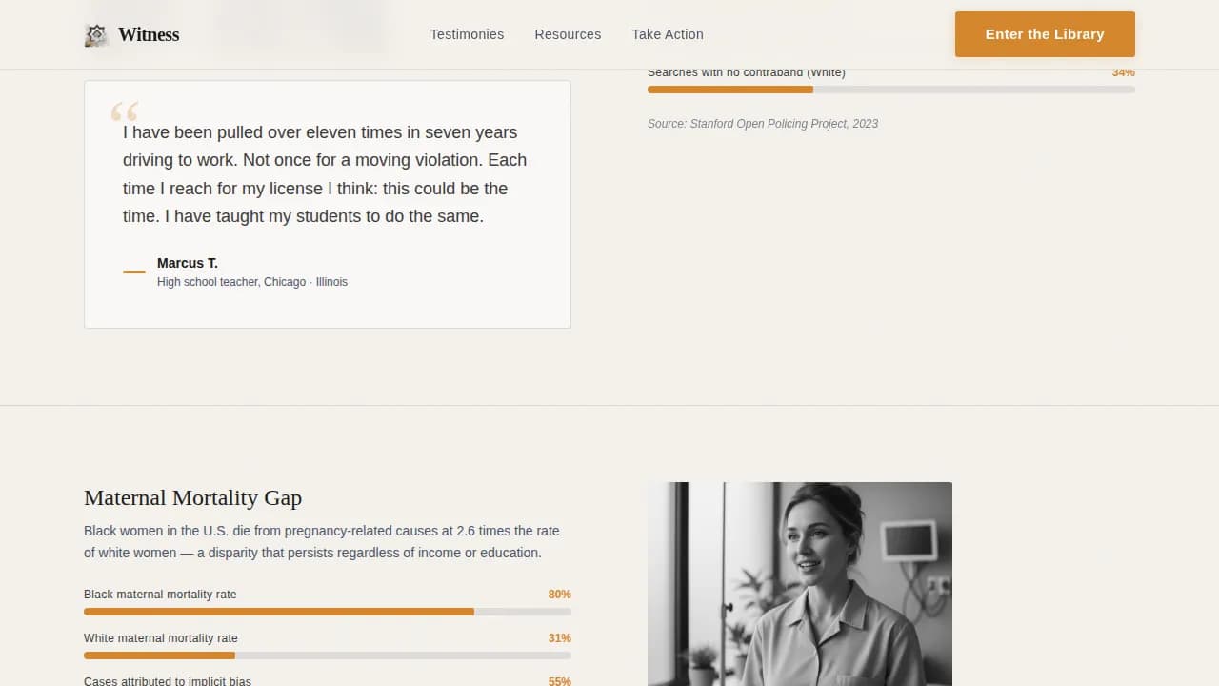Click the 80% value label
The width and height of the screenshot is (1219, 686).
pos(560,594)
